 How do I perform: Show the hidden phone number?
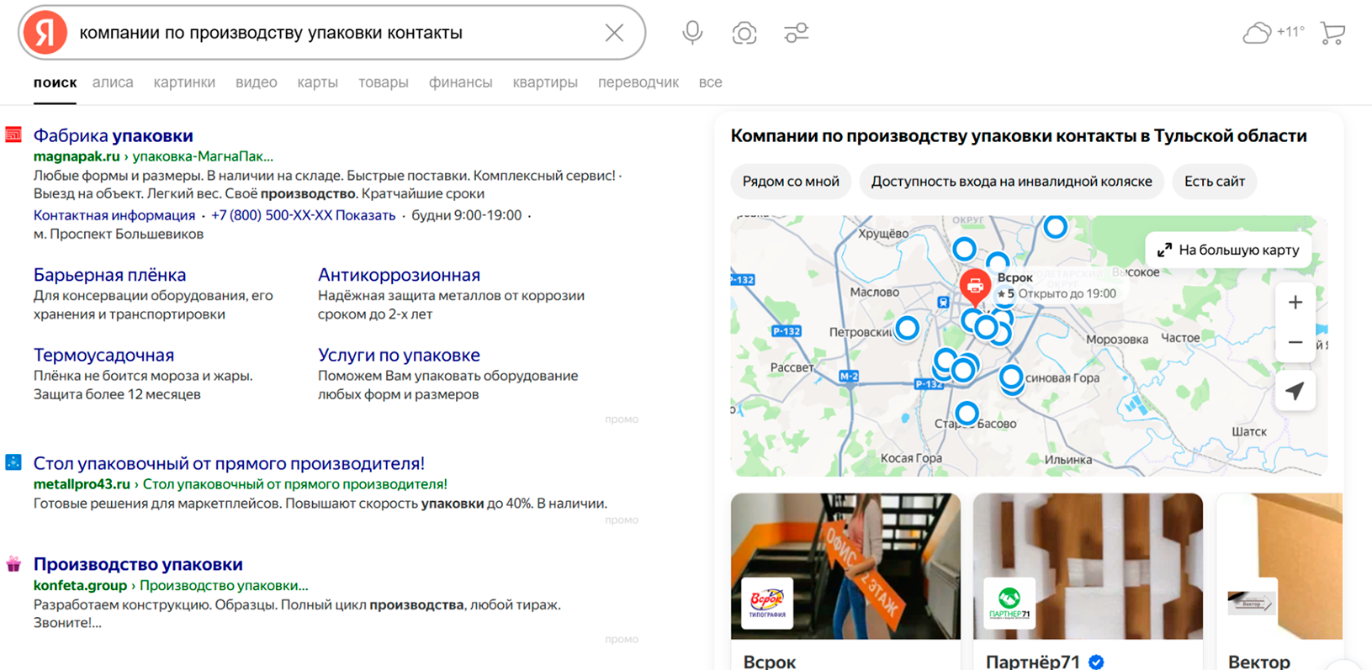coord(303,215)
